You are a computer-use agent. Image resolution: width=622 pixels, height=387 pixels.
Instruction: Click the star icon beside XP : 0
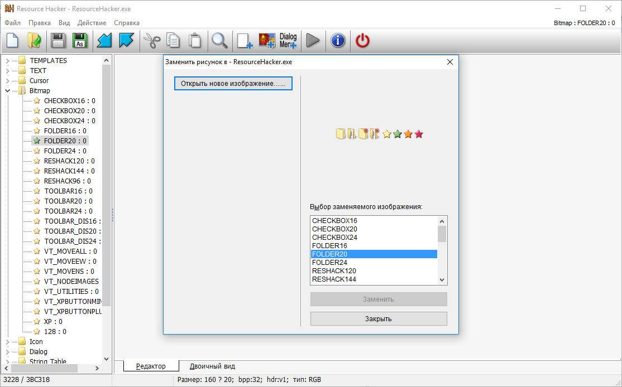pos(37,321)
